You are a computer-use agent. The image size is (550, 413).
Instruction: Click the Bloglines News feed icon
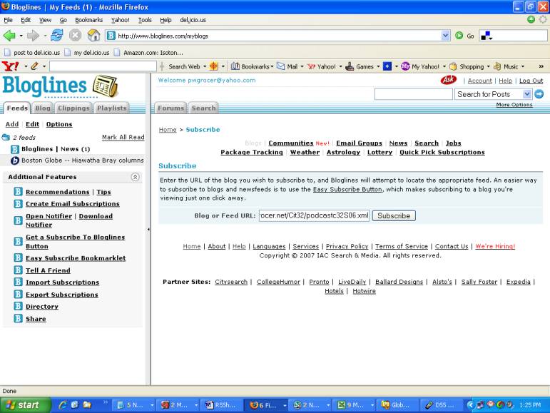pos(15,149)
